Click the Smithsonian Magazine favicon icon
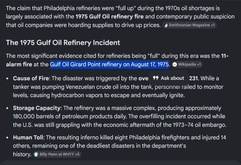The width and height of the screenshot is (241, 165). click(x=166, y=25)
